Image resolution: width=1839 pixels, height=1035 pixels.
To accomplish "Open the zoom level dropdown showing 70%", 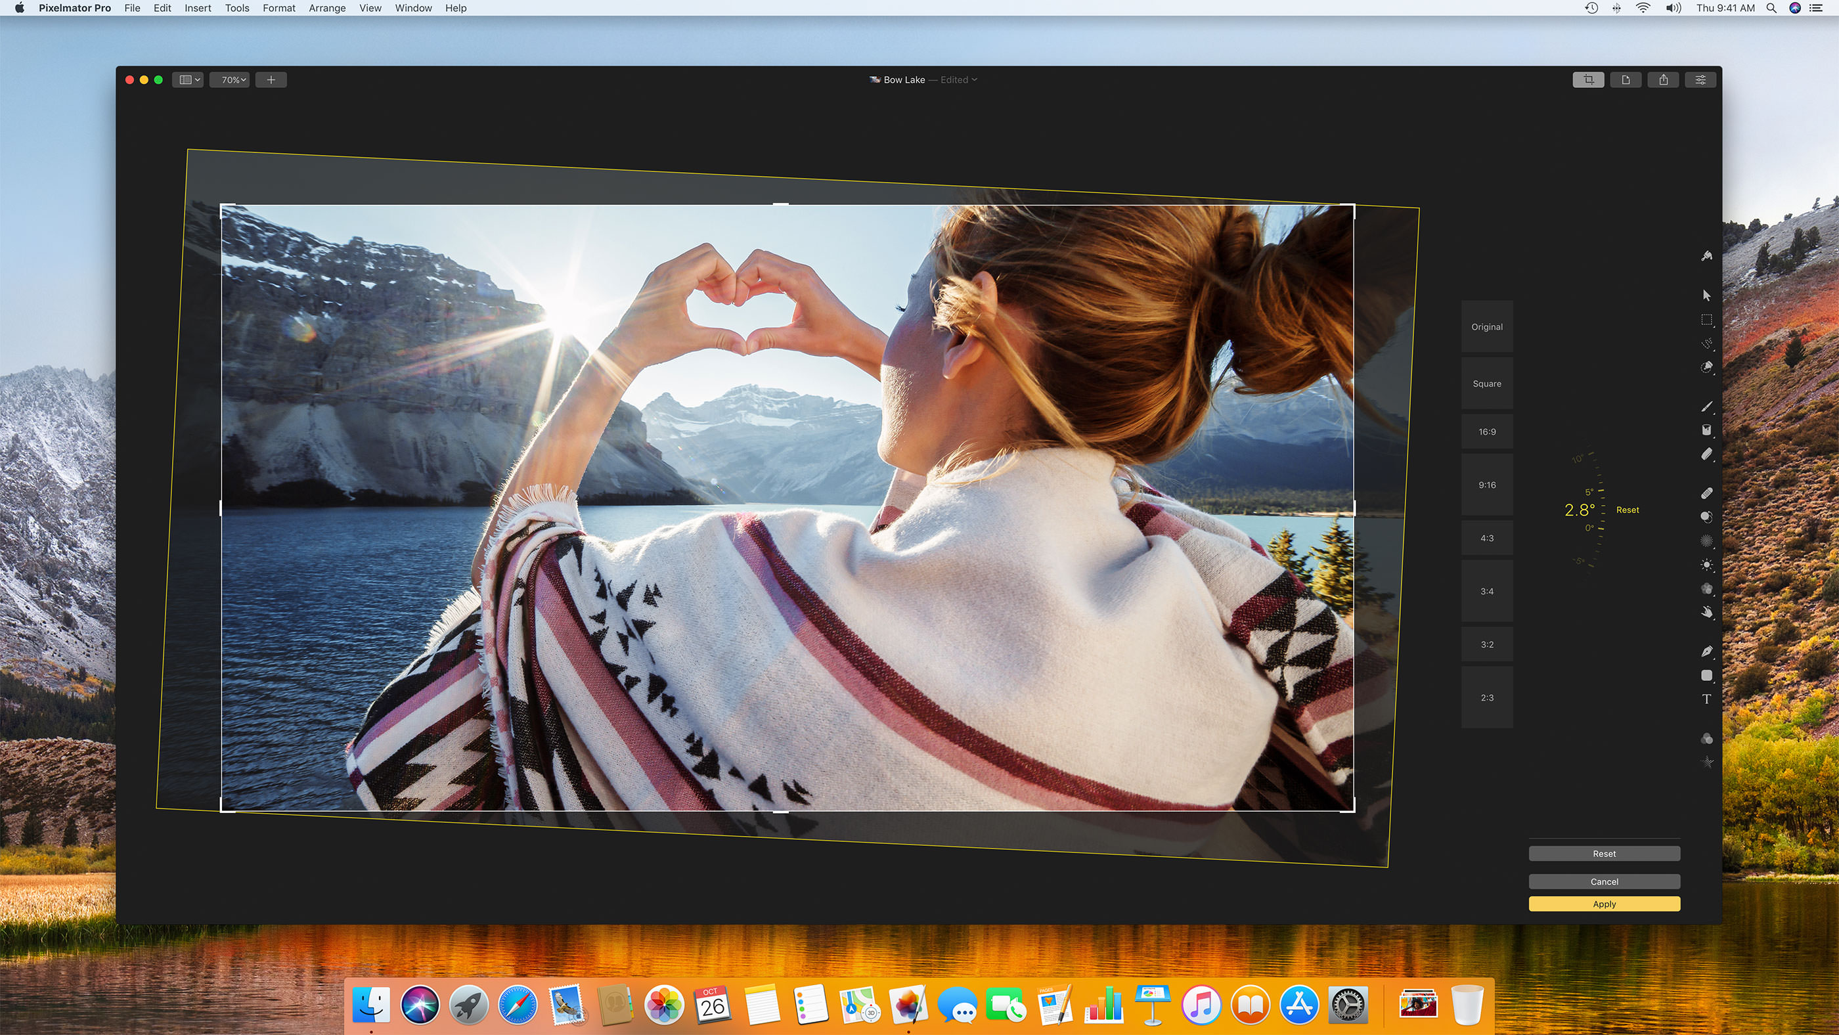I will pyautogui.click(x=230, y=79).
